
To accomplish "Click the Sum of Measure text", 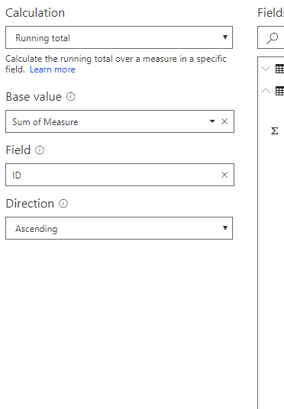I will tap(45, 122).
